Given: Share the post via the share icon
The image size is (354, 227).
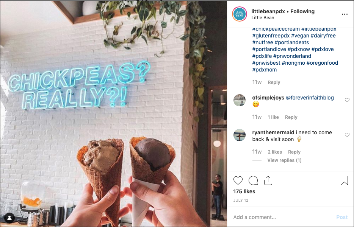Looking at the screenshot, I should click(268, 180).
